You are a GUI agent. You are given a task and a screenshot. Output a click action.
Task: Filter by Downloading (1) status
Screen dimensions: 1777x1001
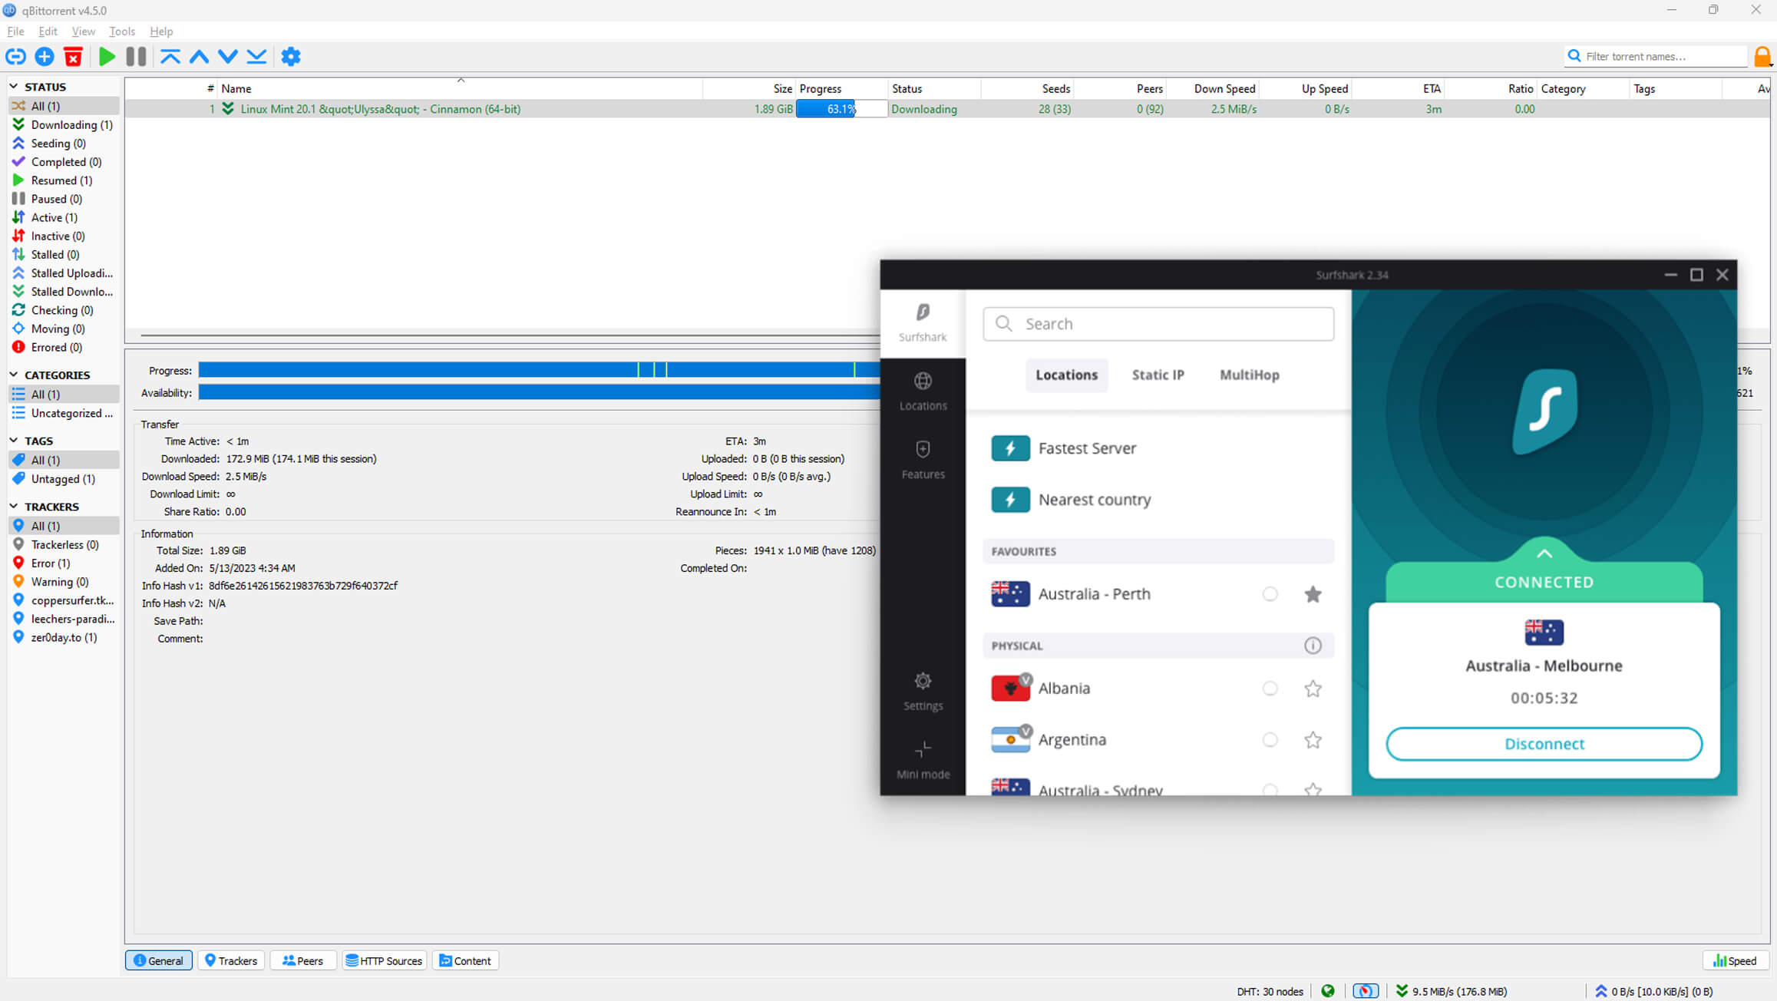tap(64, 124)
